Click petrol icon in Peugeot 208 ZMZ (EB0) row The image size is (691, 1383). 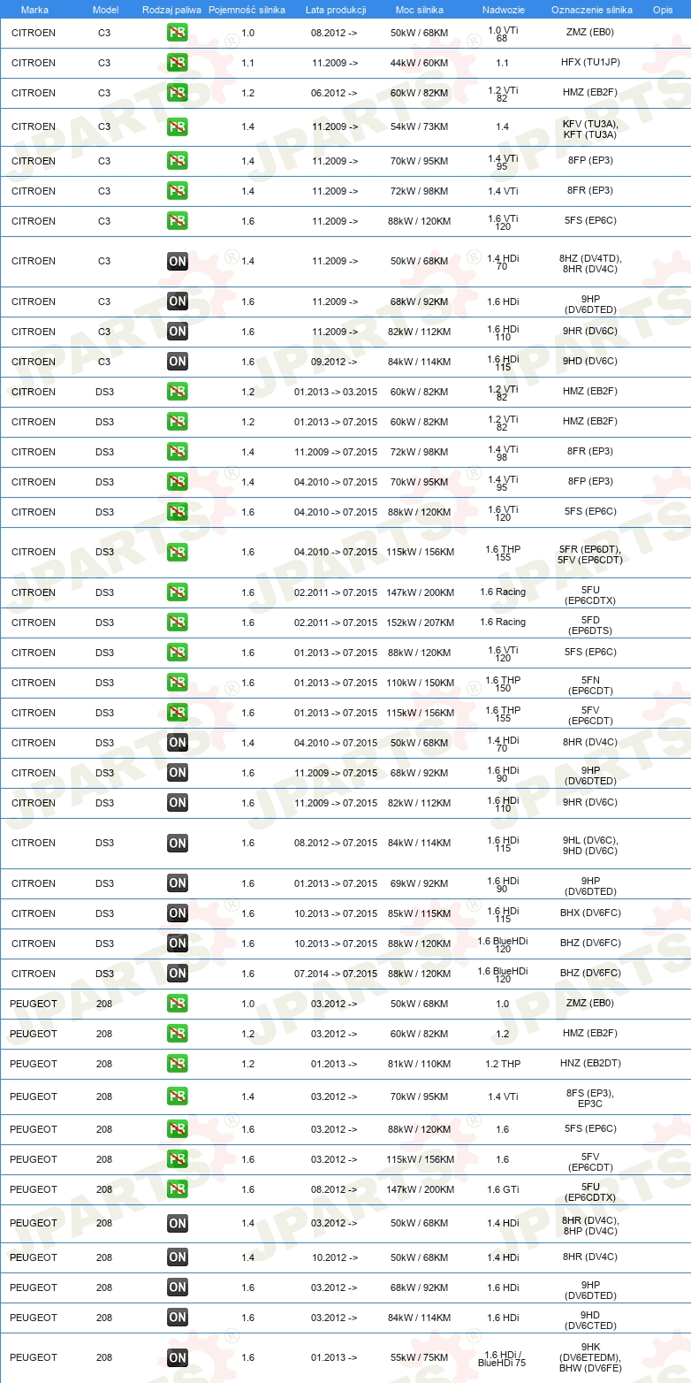click(x=178, y=1004)
